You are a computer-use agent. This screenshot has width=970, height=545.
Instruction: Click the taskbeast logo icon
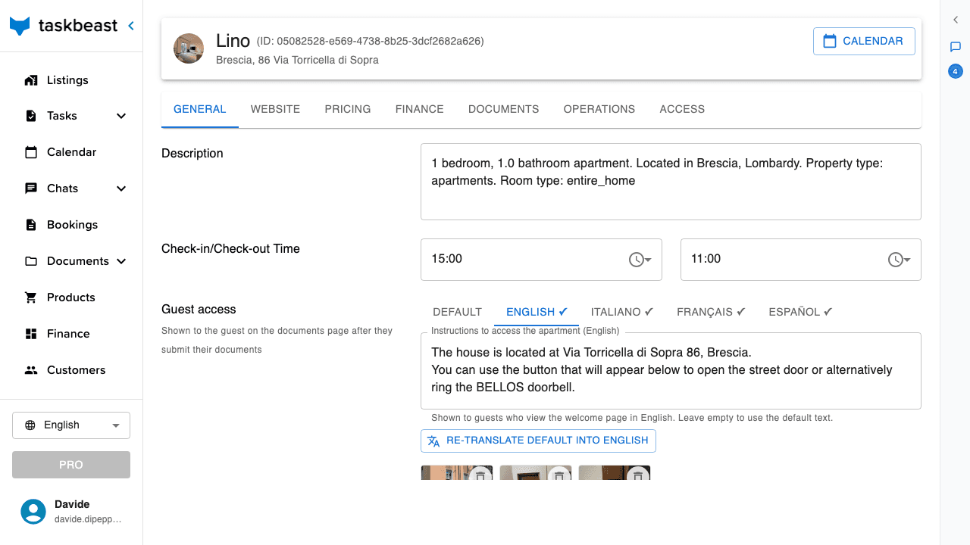click(20, 26)
